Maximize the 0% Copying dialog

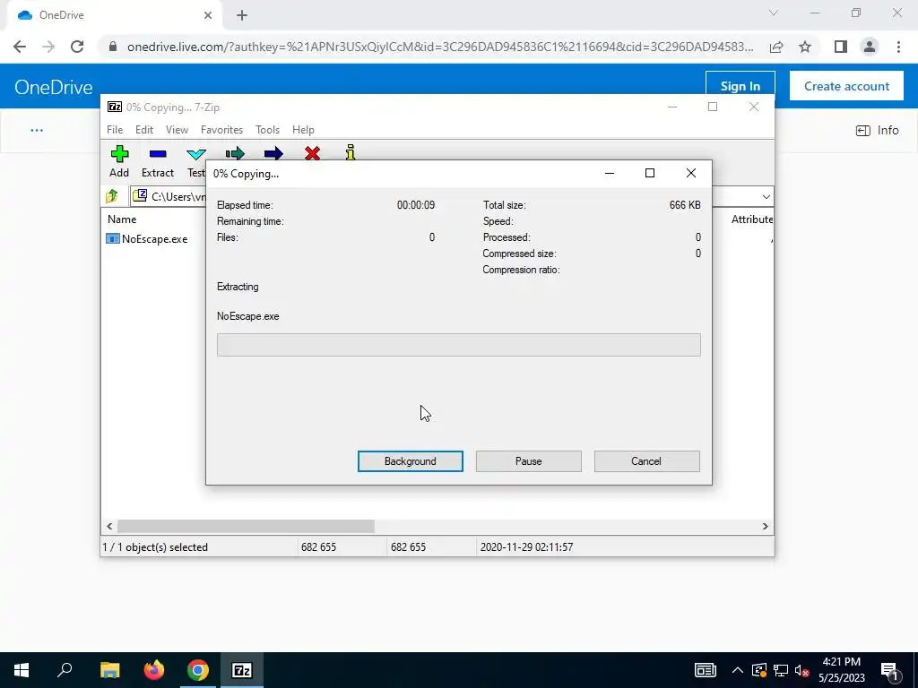click(x=649, y=173)
